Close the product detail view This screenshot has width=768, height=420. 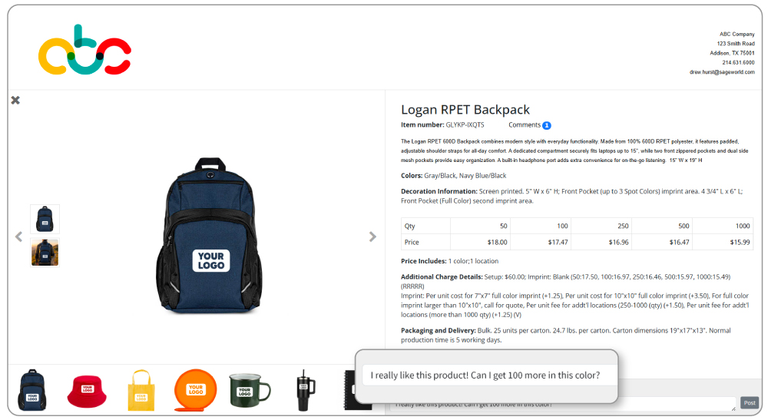[x=15, y=101]
